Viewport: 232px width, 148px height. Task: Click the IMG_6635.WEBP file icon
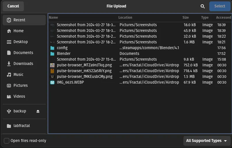click(x=52, y=82)
